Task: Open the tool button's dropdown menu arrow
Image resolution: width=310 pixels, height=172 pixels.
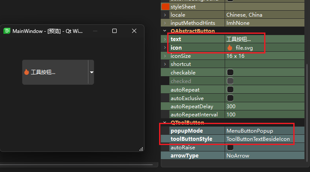Action: pyautogui.click(x=91, y=72)
